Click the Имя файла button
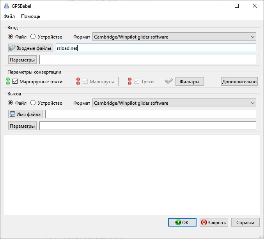 pos(25,114)
